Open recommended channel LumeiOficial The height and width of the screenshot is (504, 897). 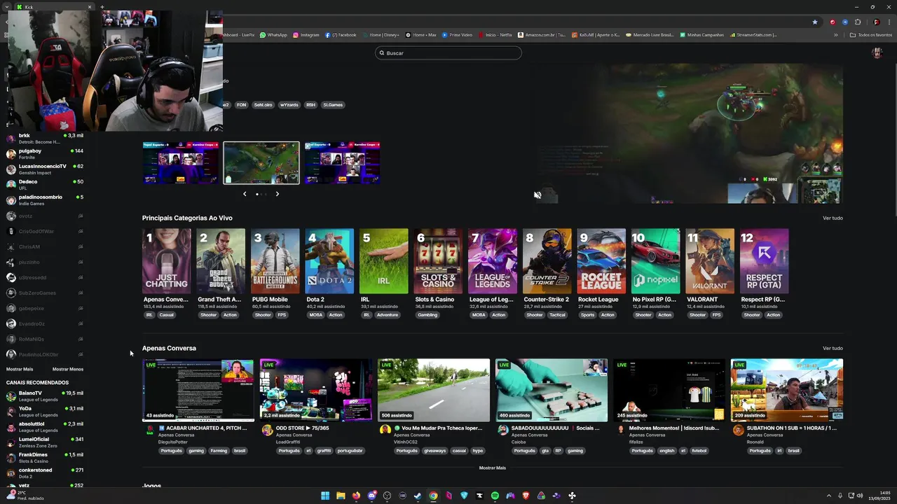point(45,442)
